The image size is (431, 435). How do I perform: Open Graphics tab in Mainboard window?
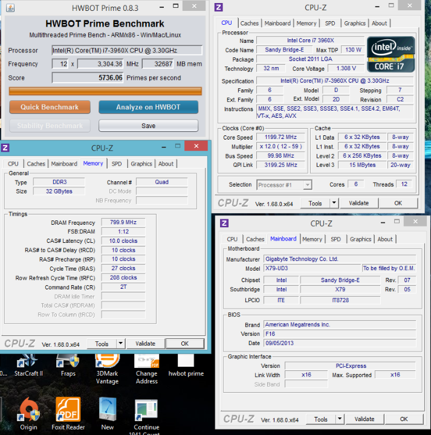(360, 239)
